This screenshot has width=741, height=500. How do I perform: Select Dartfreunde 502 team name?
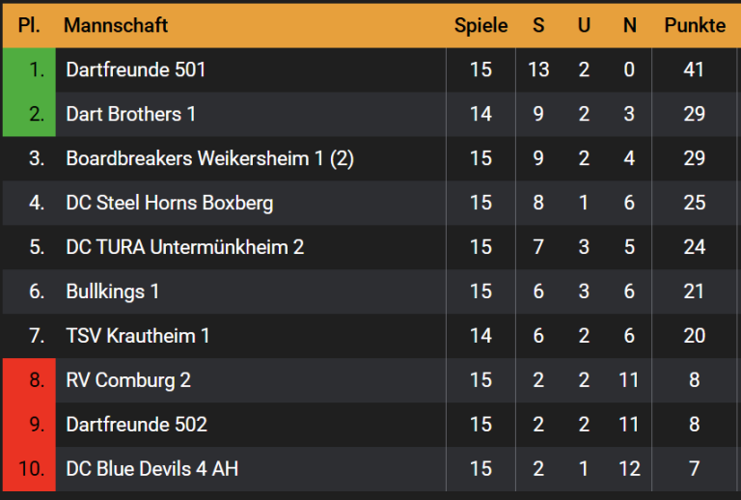pos(136,425)
